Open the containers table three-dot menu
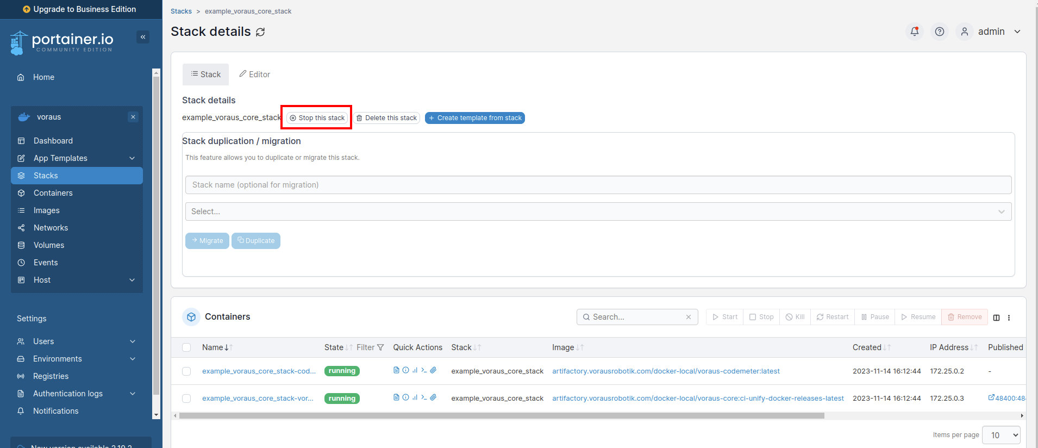Image resolution: width=1038 pixels, height=448 pixels. click(1009, 318)
